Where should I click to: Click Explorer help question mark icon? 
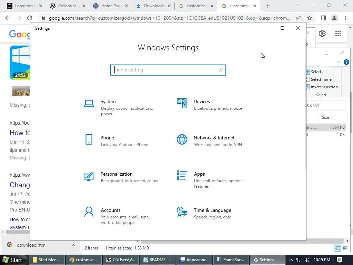tap(346, 62)
